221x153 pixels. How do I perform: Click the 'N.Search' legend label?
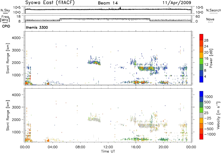(213, 10)
